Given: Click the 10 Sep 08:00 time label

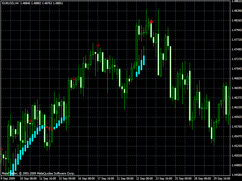Looking at the screenshot, I should tap(28, 179).
